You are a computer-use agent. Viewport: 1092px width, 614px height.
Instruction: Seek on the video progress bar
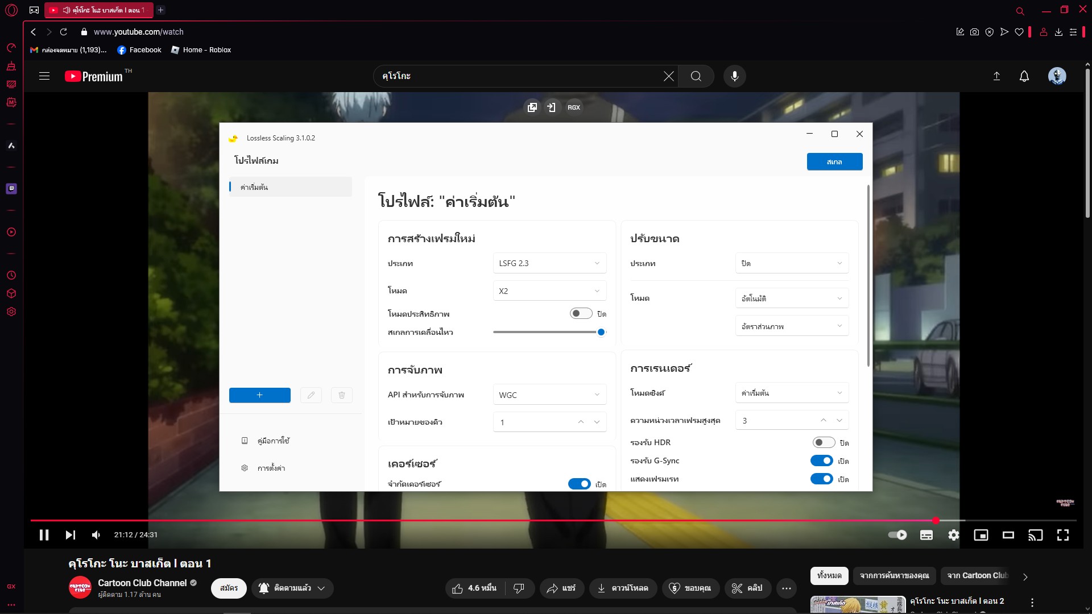coord(553,520)
